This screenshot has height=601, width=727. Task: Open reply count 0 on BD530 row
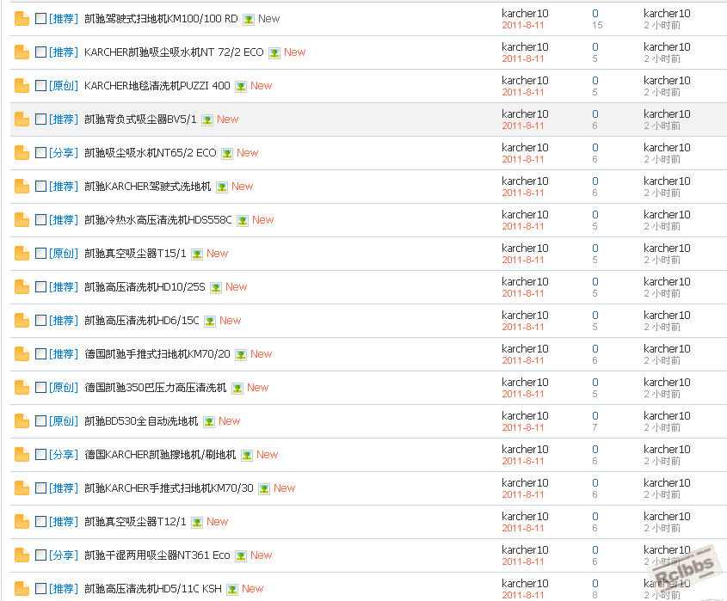tap(595, 415)
